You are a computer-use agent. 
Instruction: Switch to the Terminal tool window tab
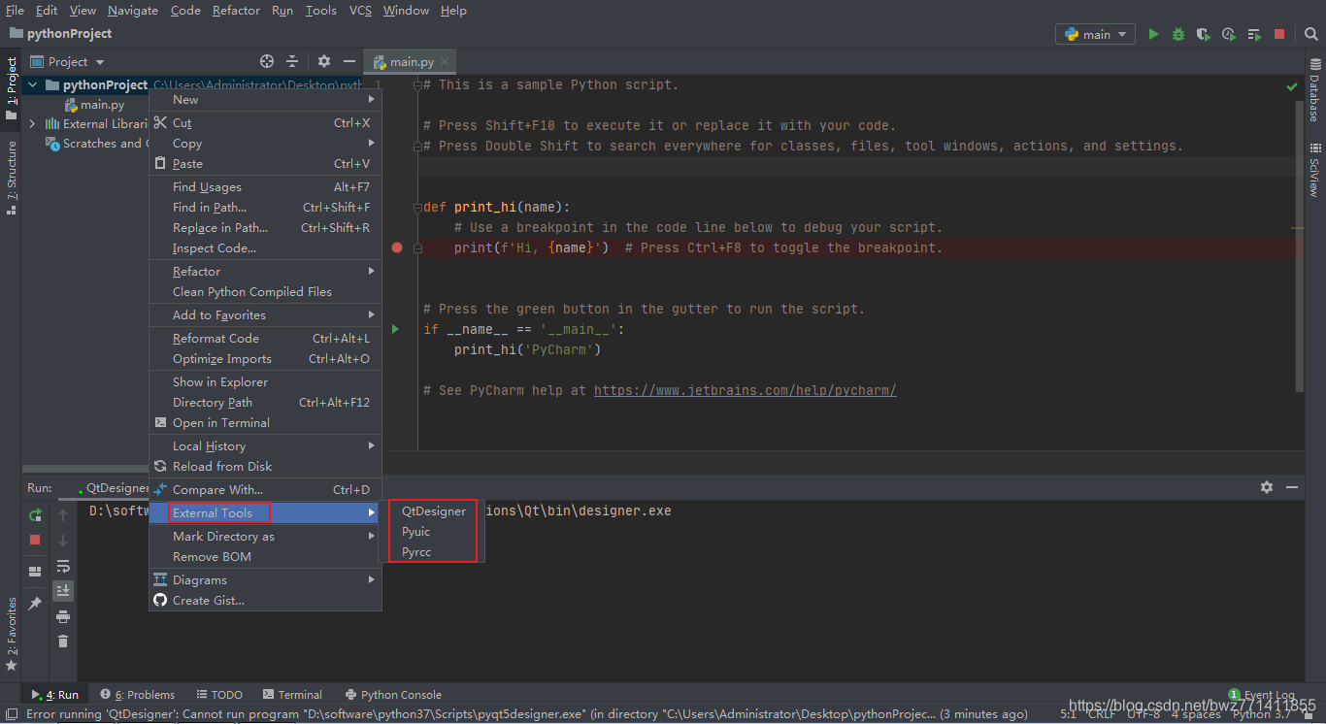coord(292,695)
